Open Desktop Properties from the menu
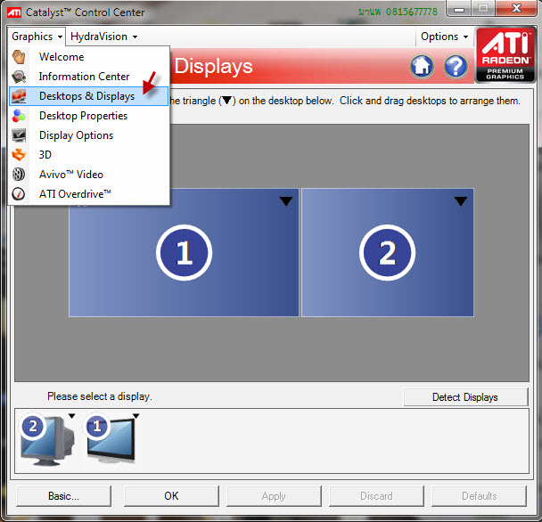Image resolution: width=542 pixels, height=522 pixels. coord(88,116)
